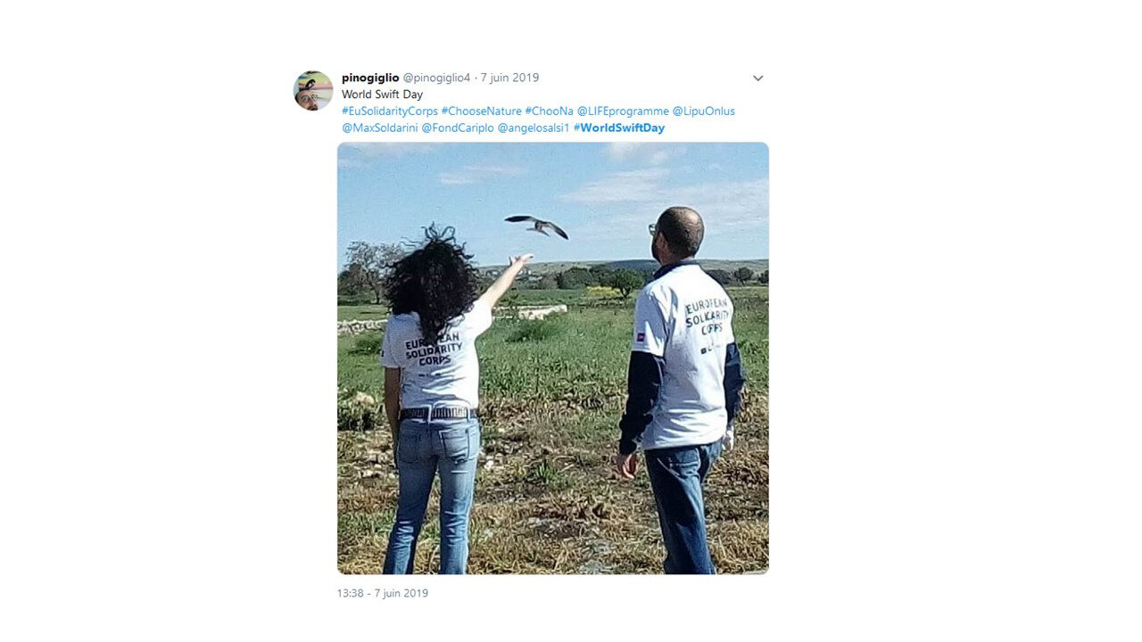Click the 13:38 - 7 juin 2019 timestamp

click(383, 593)
